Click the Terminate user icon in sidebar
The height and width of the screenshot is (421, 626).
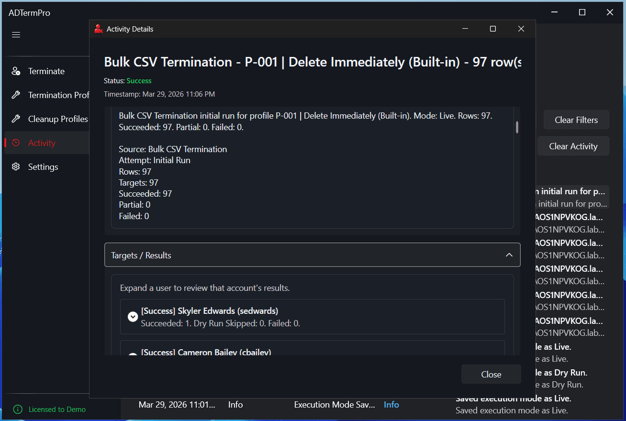[x=16, y=71]
